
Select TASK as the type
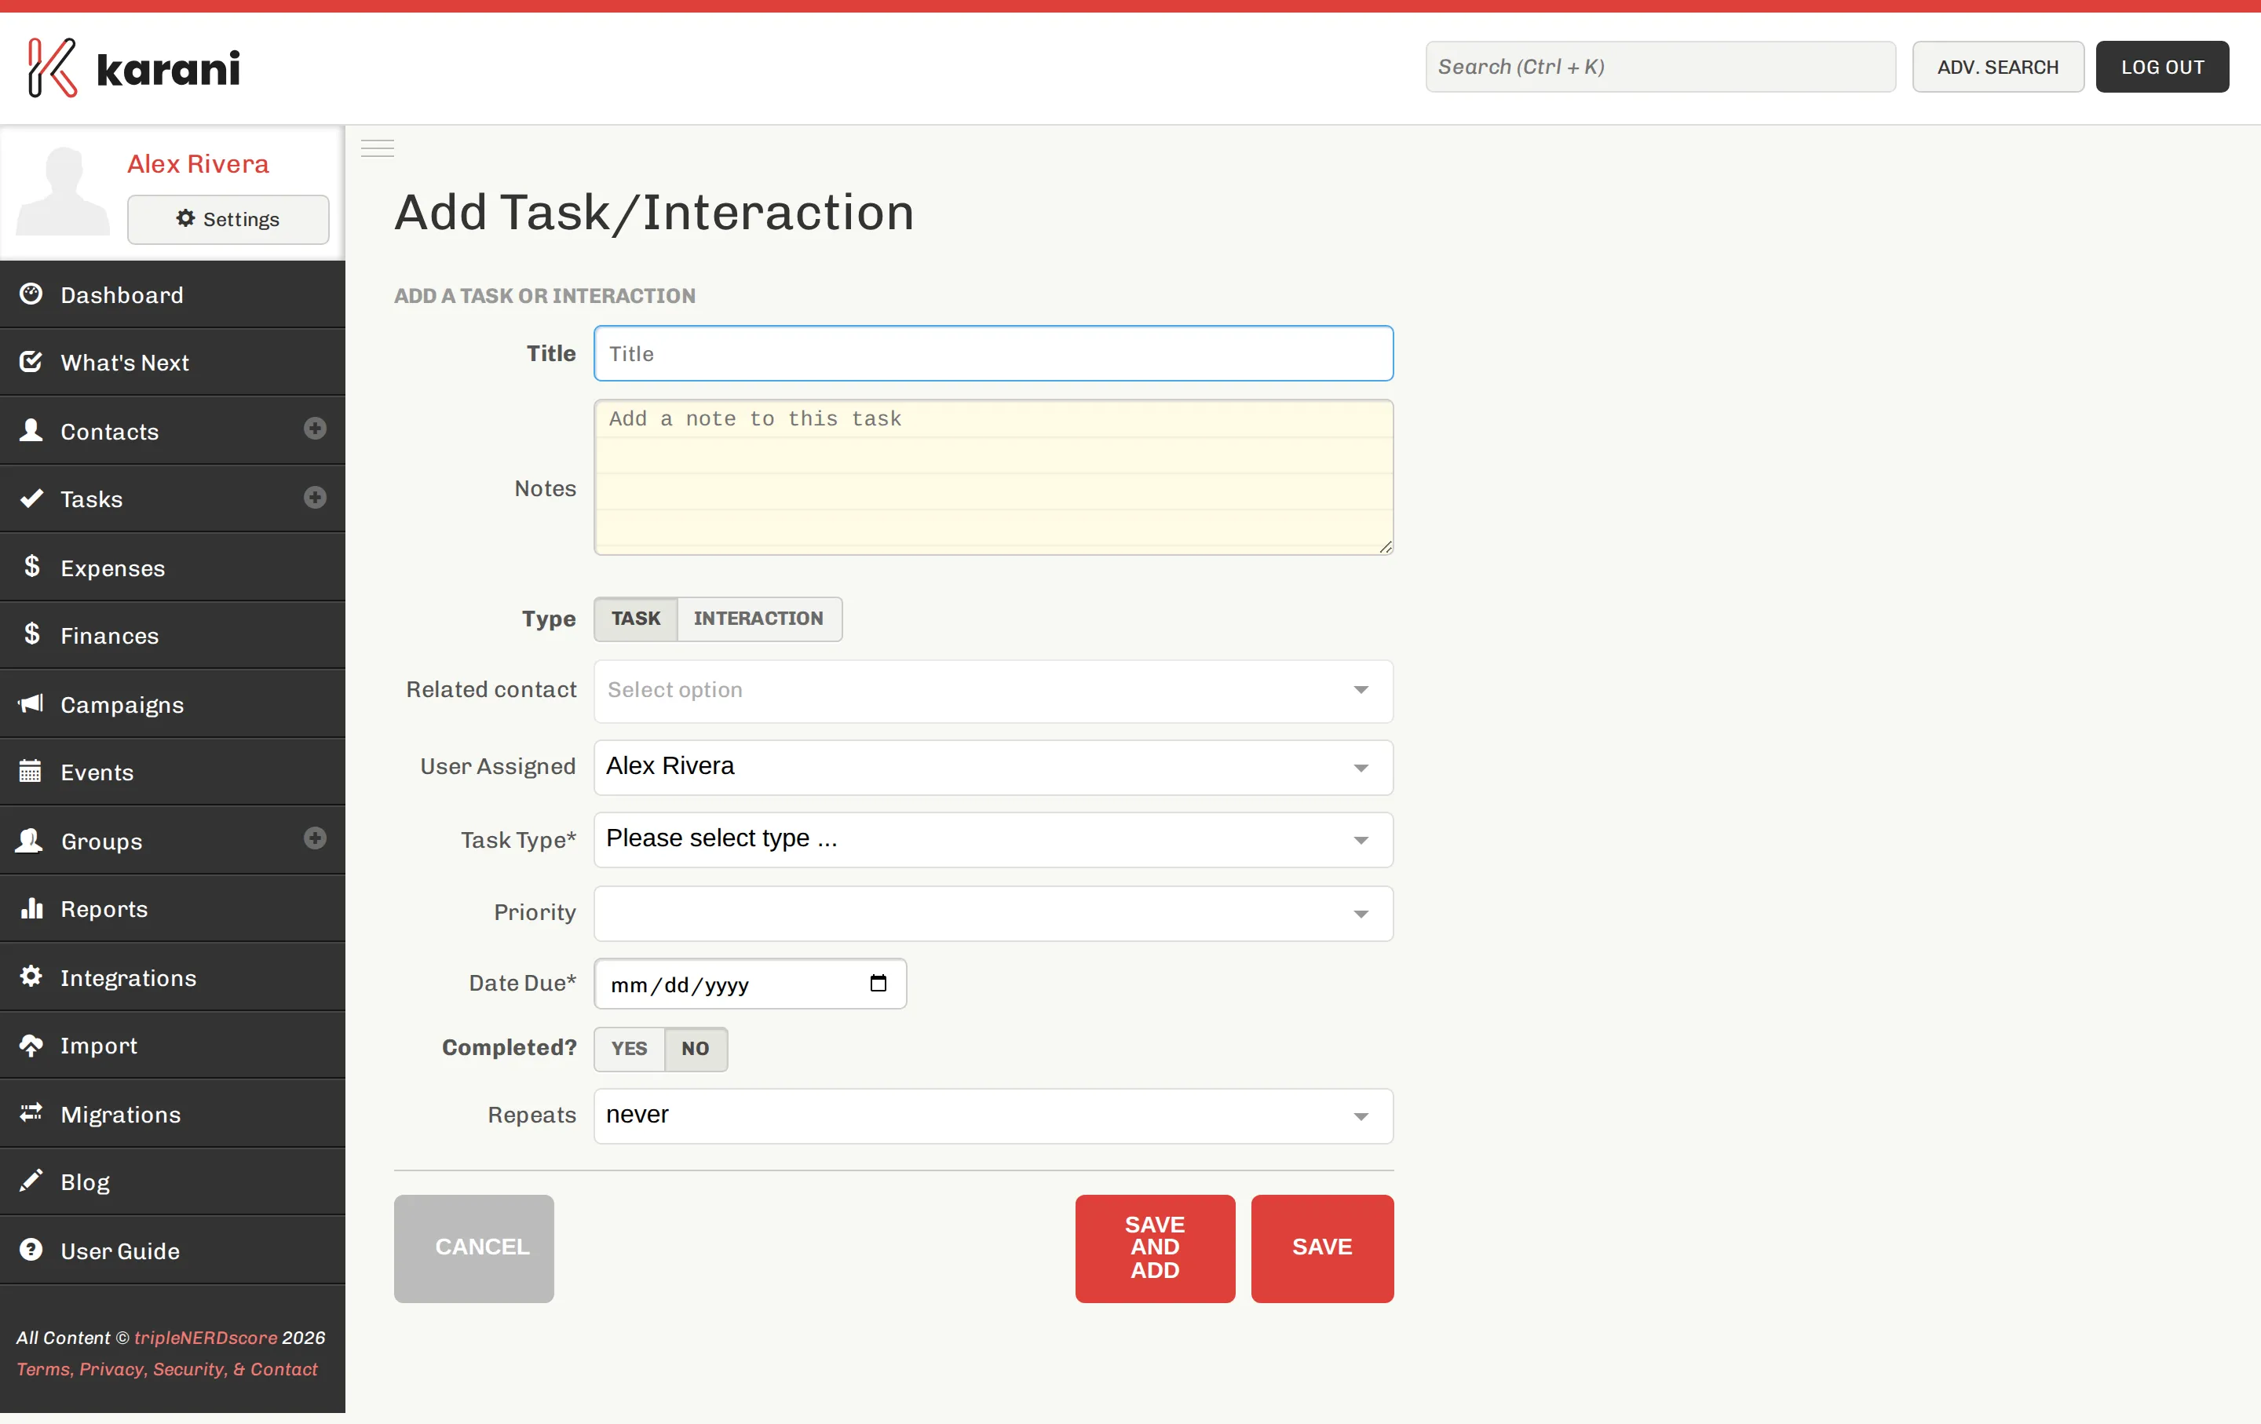636,619
